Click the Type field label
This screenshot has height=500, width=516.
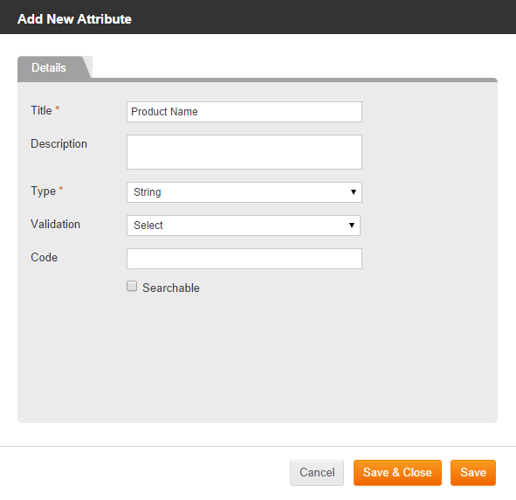43,191
